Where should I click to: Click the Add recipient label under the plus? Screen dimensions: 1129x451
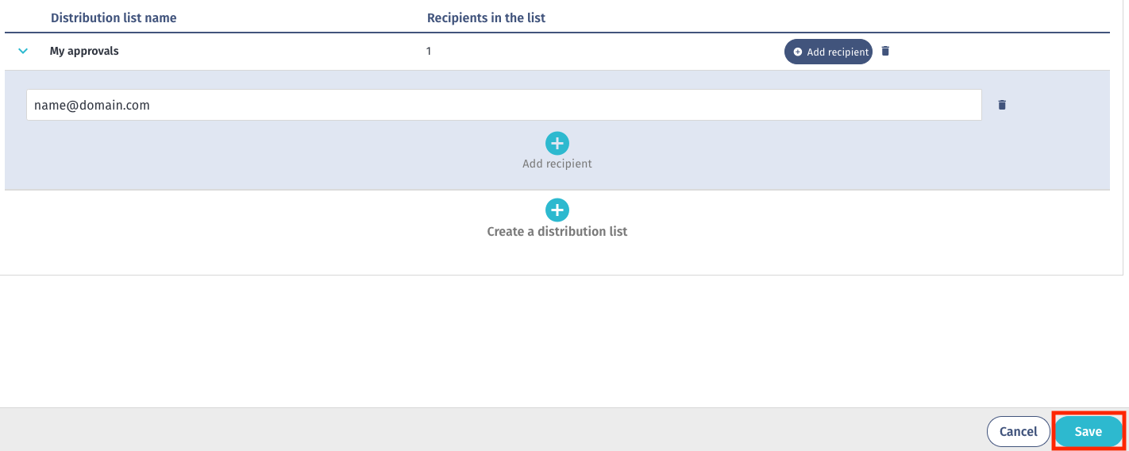tap(557, 164)
